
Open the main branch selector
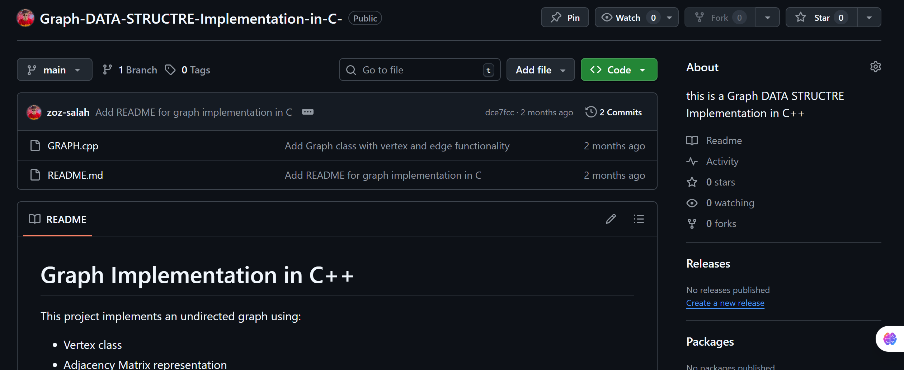tap(55, 69)
